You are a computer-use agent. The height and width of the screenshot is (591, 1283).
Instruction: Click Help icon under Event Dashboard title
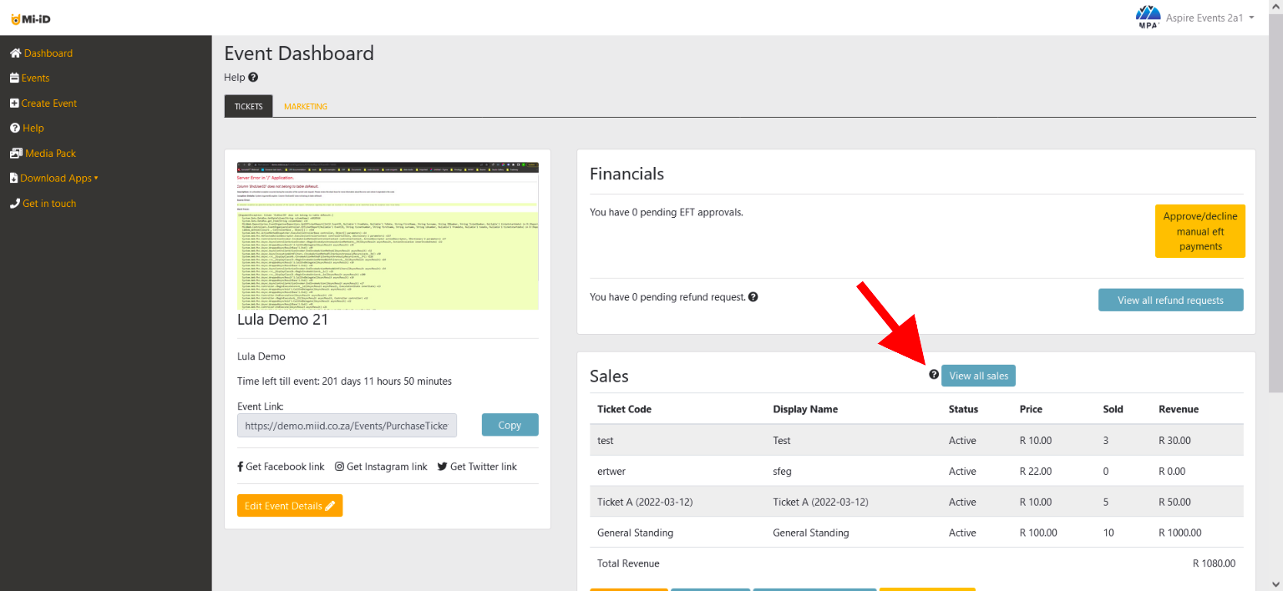point(253,78)
